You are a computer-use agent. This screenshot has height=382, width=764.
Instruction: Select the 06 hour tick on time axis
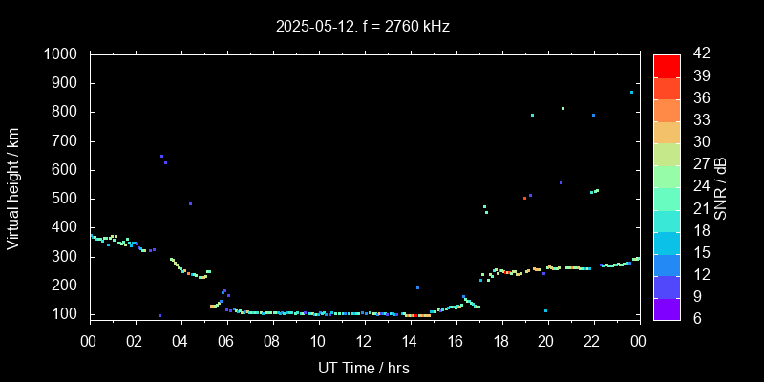[x=226, y=341]
